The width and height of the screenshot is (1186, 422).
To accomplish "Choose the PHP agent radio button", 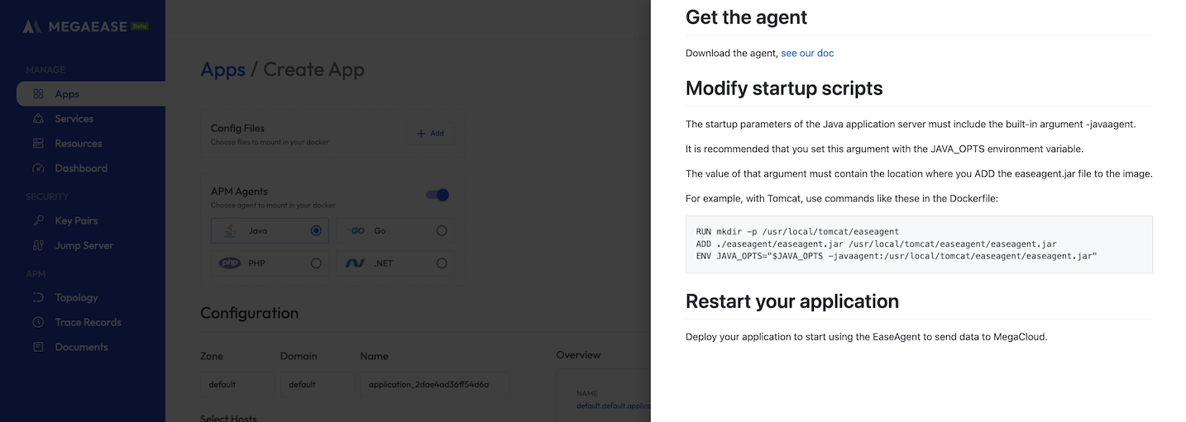I will 316,263.
